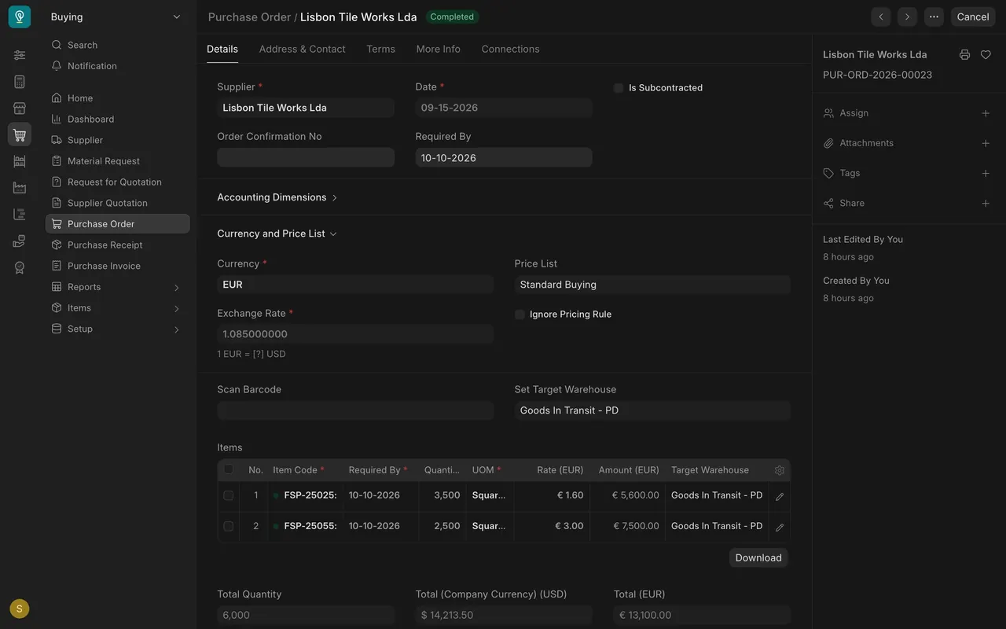Open the Buying workspace dropdown
Viewport: 1006px width, 629px height.
click(116, 17)
